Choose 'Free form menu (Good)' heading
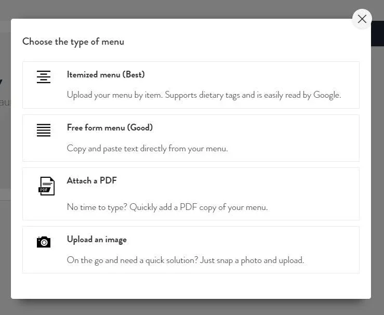384x315 pixels. click(110, 128)
